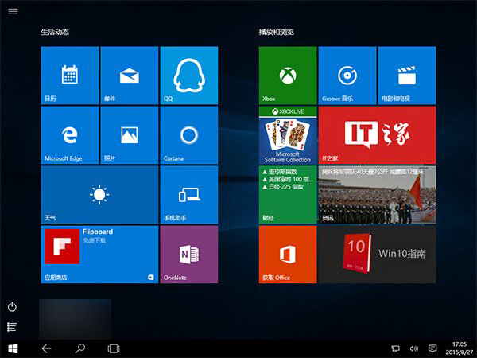Click the Windows Start button
The width and height of the screenshot is (477, 358).
point(13,348)
